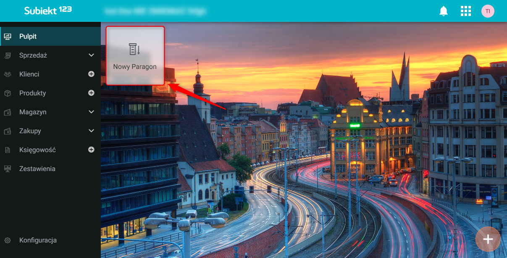This screenshot has width=507, height=258.
Task: Click the Pulpit monitor icon
Action: [8, 37]
